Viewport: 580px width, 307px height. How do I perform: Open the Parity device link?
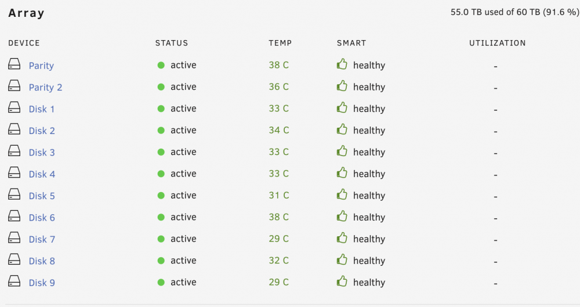tap(41, 66)
